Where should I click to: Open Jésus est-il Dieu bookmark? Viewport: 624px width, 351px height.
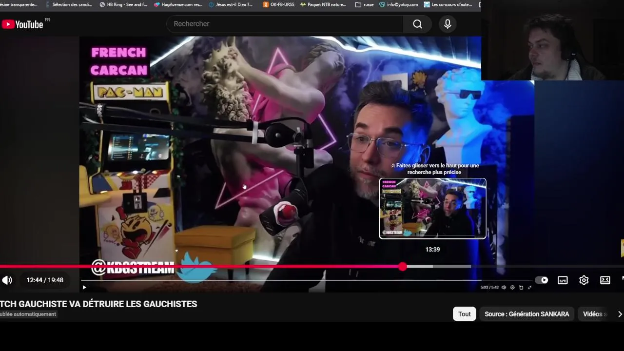pos(231,4)
